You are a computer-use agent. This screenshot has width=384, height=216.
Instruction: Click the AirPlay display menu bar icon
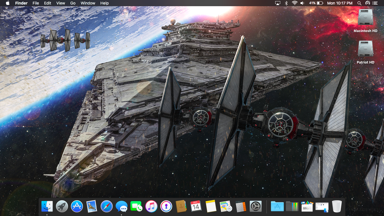278,3
